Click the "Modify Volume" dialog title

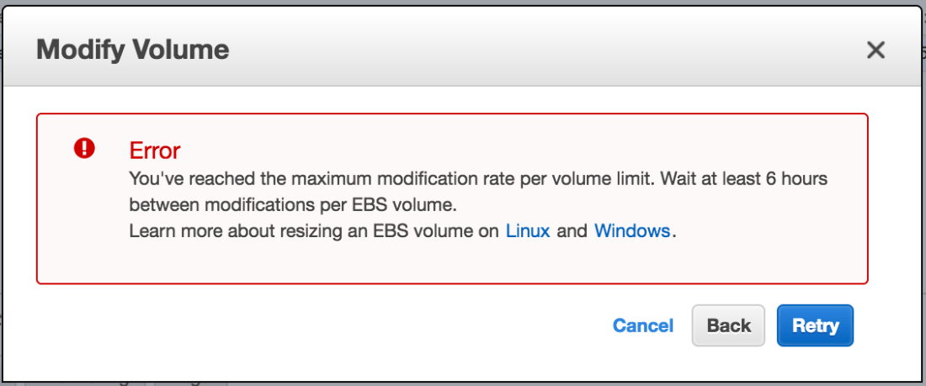[133, 50]
